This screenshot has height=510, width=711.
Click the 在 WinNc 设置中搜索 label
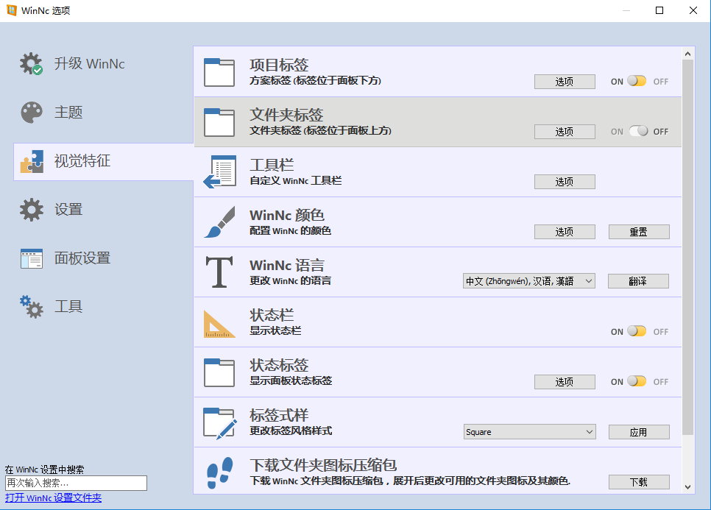pyautogui.click(x=44, y=470)
